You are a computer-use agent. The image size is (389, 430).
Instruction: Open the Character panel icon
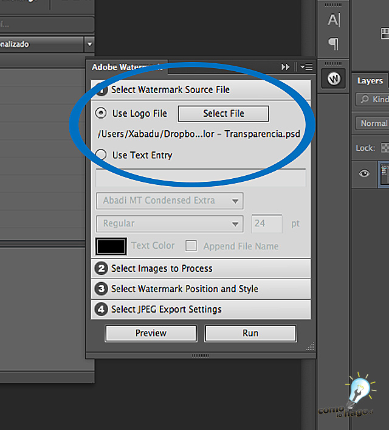(x=334, y=20)
